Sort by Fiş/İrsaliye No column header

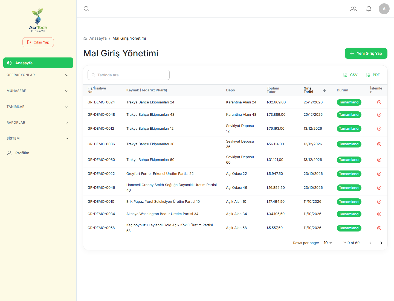[97, 90]
